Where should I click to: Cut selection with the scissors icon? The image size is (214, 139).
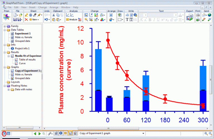(x=53, y=15)
